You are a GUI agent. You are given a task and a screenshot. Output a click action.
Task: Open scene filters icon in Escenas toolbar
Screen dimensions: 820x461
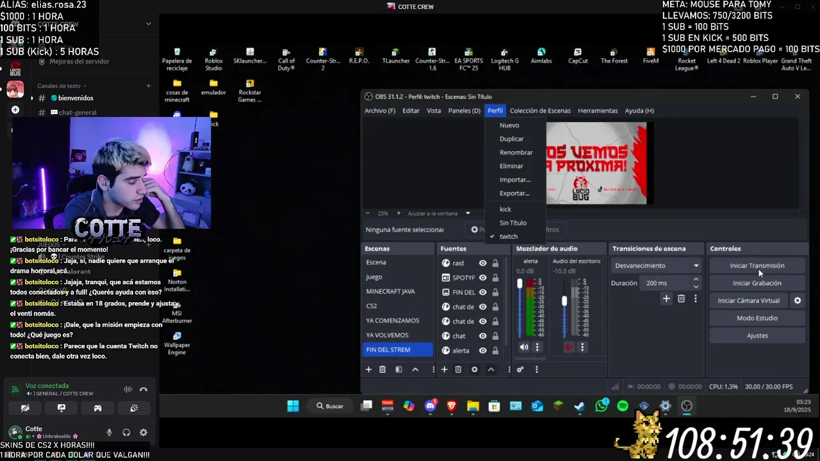point(398,369)
